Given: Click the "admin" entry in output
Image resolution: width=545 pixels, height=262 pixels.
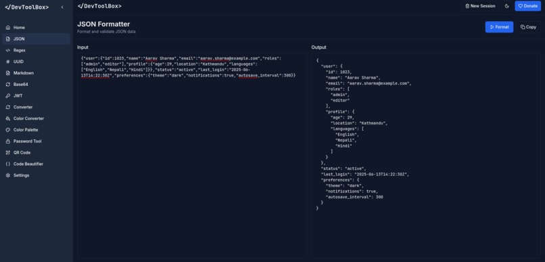Looking at the screenshot, I should pos(340,95).
